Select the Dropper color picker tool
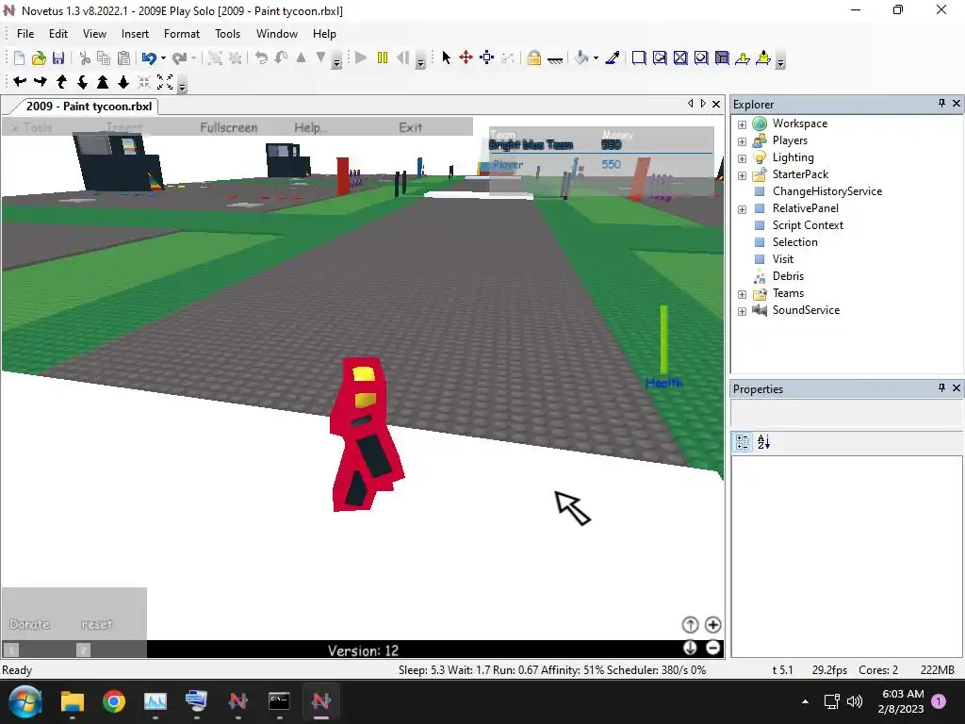 613,58
